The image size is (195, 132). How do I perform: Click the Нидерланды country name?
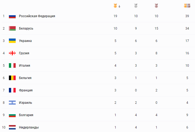[29, 127]
